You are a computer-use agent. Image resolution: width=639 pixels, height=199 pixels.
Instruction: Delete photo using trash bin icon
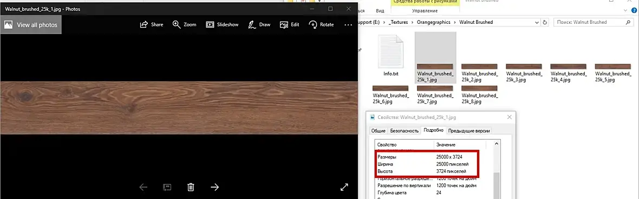coord(190,187)
